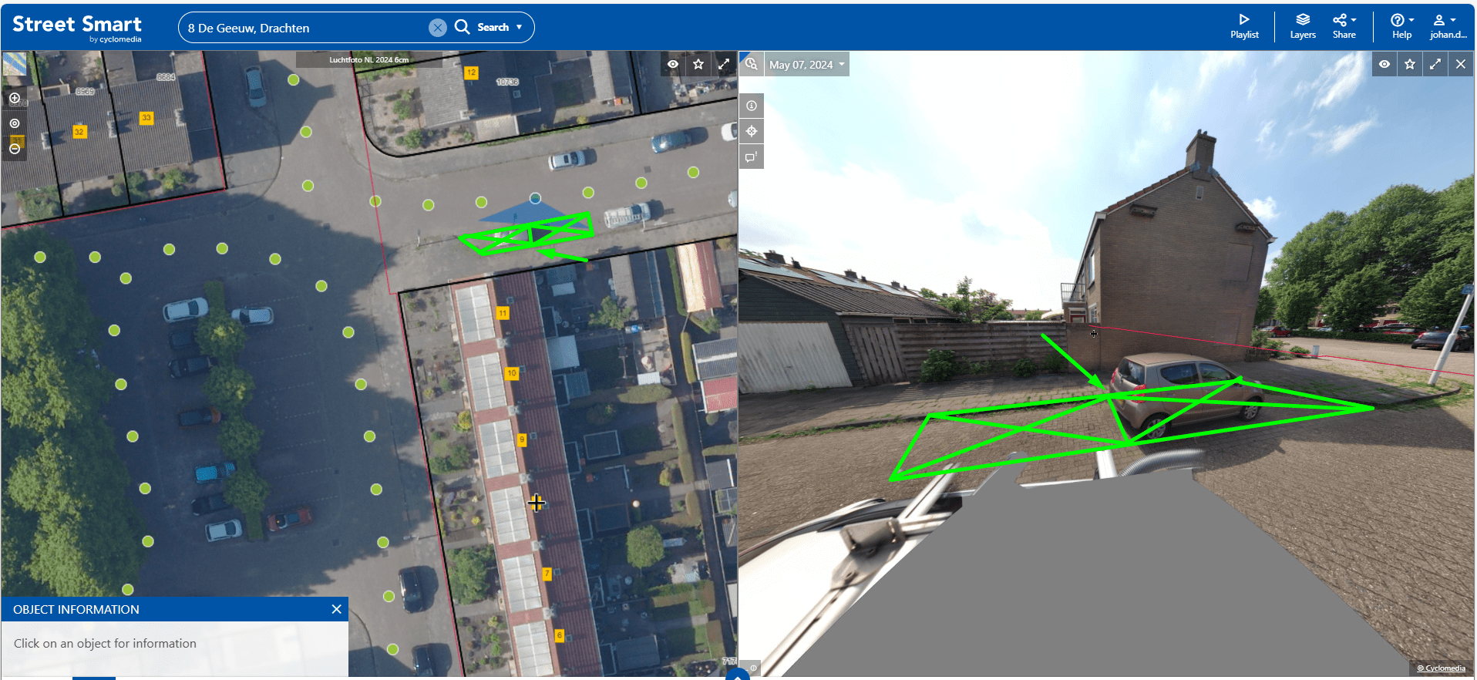
Task: Start the Playlist
Action: [x=1243, y=26]
